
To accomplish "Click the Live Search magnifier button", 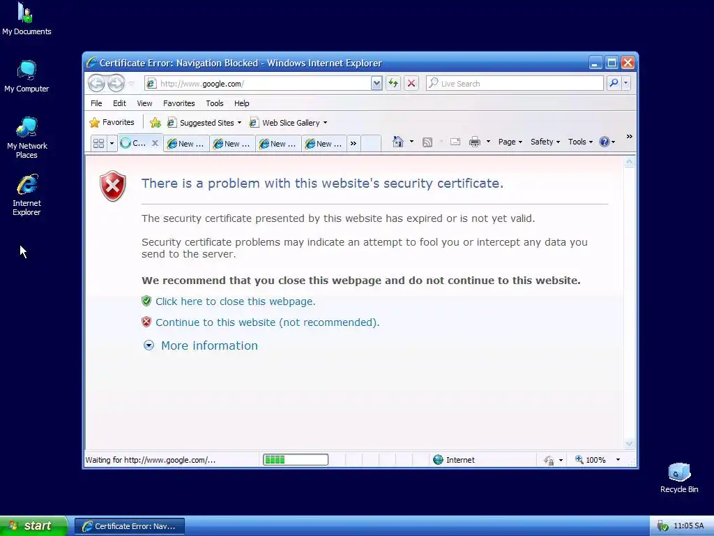I will click(614, 83).
